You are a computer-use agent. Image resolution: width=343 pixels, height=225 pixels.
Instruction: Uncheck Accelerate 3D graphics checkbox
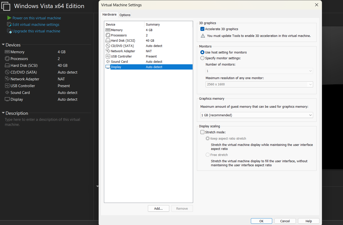click(202, 29)
